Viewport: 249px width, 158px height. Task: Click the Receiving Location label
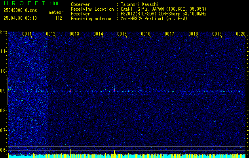[x=92, y=9]
